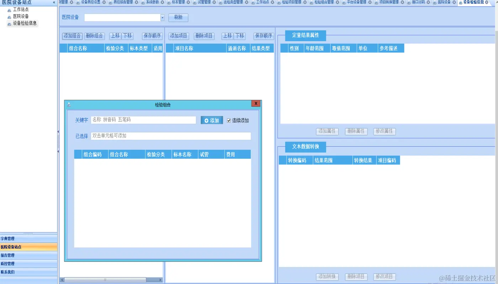Toggle the 连续添加 checkbox
Image resolution: width=498 pixels, height=284 pixels.
pos(229,121)
